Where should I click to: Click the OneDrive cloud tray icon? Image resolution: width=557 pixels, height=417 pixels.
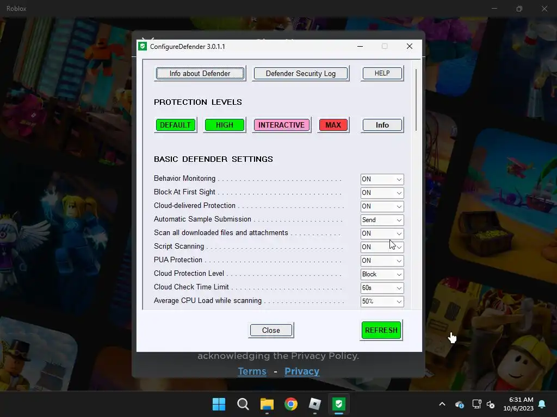[459, 404]
